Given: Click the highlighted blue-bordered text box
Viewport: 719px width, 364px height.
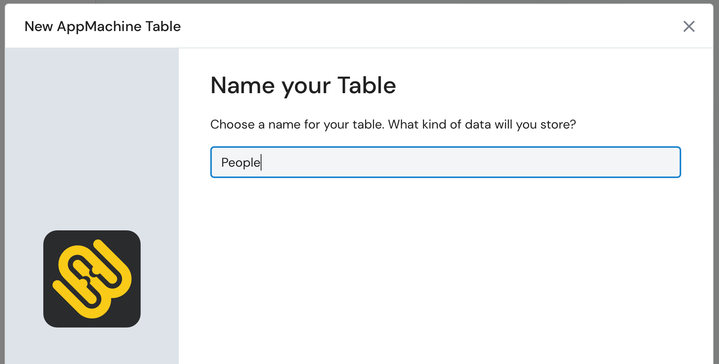Looking at the screenshot, I should [x=445, y=162].
